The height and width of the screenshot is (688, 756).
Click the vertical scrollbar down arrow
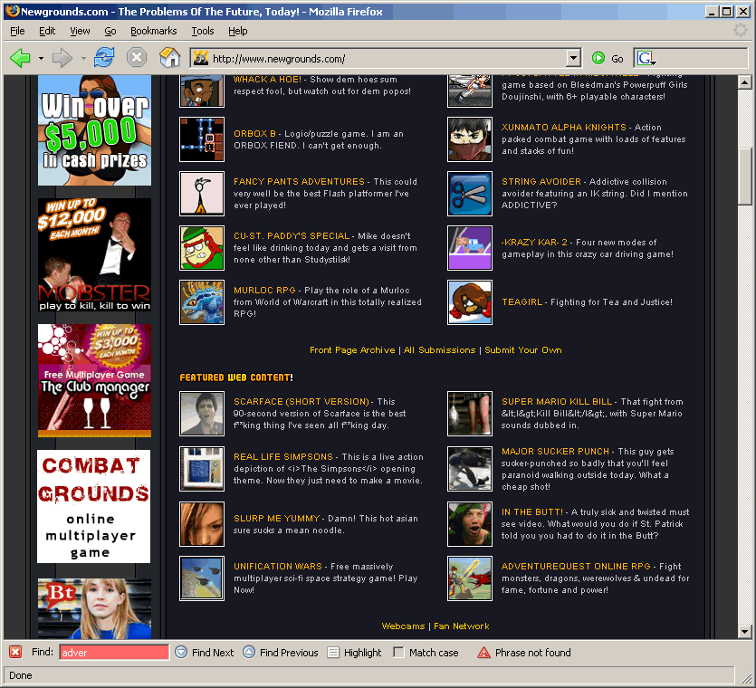click(x=745, y=631)
